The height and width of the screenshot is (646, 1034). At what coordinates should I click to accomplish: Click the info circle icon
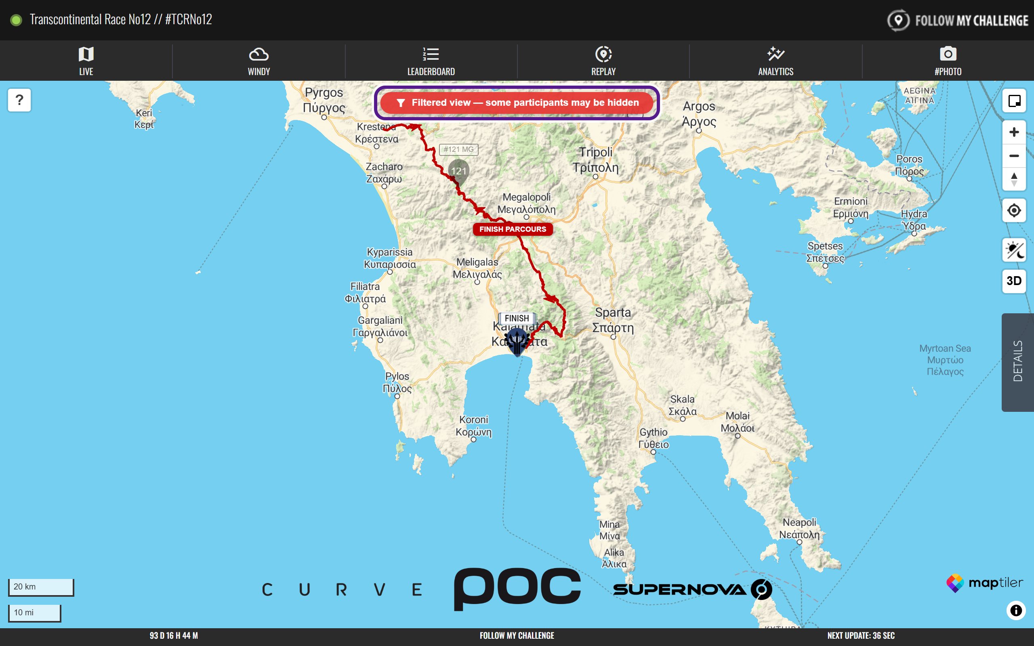1016,610
